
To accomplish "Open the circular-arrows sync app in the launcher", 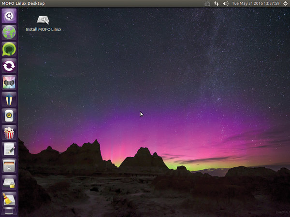I will pos(9,66).
